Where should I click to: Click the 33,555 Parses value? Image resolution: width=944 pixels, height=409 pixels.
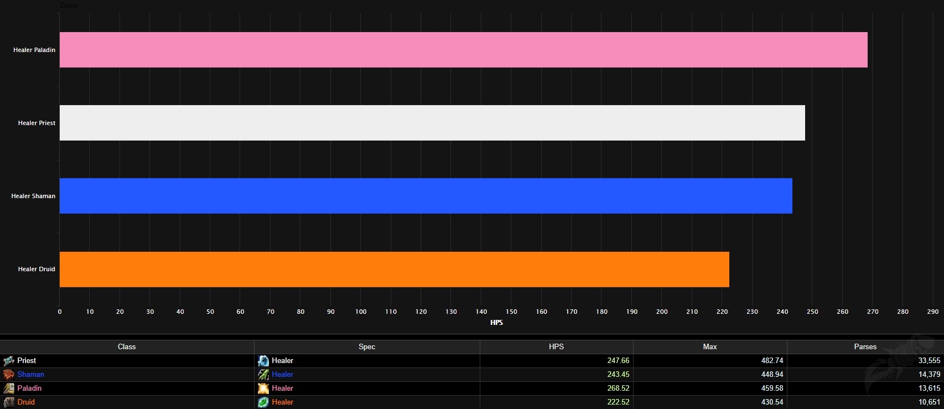point(929,361)
